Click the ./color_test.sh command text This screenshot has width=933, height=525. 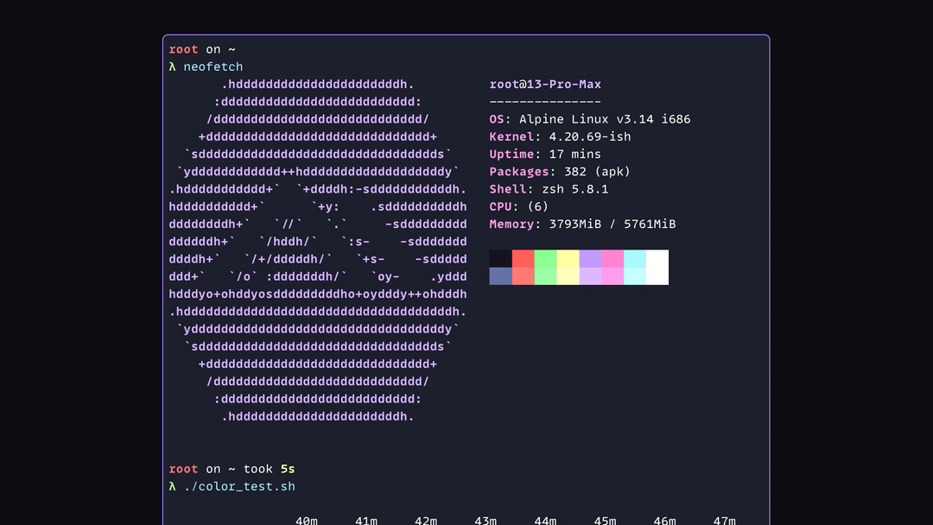[239, 486]
